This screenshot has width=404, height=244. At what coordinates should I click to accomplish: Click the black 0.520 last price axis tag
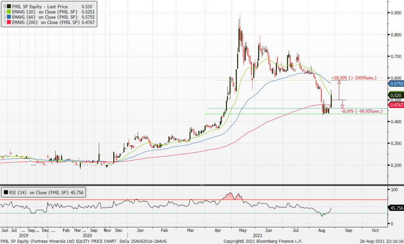pos(396,95)
